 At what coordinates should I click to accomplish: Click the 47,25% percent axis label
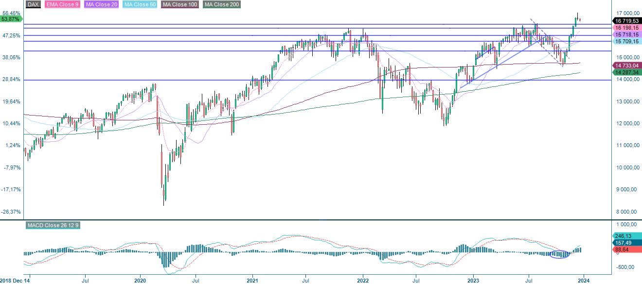(11, 35)
